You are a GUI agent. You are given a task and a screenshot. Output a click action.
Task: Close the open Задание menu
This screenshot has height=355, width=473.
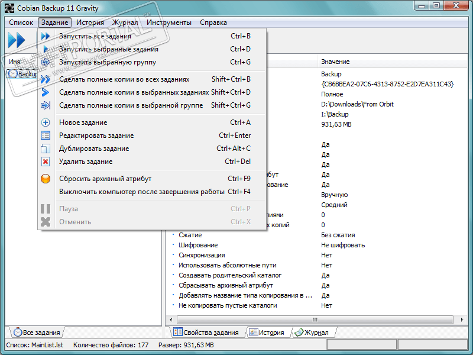point(54,22)
